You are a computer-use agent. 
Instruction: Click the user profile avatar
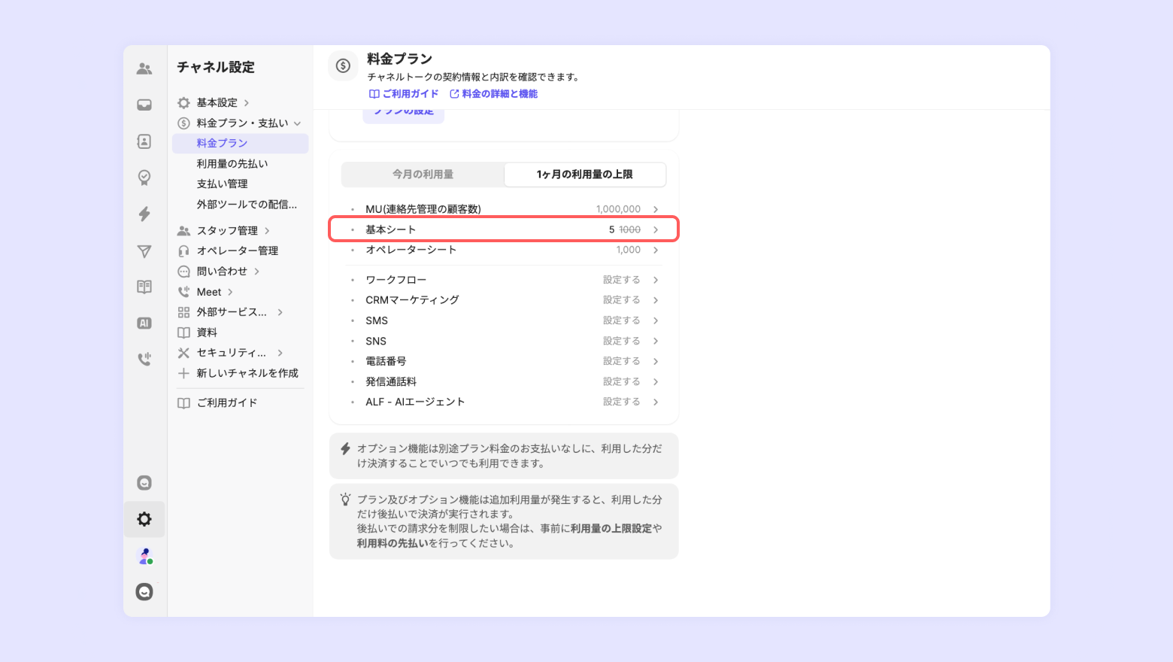(x=144, y=556)
